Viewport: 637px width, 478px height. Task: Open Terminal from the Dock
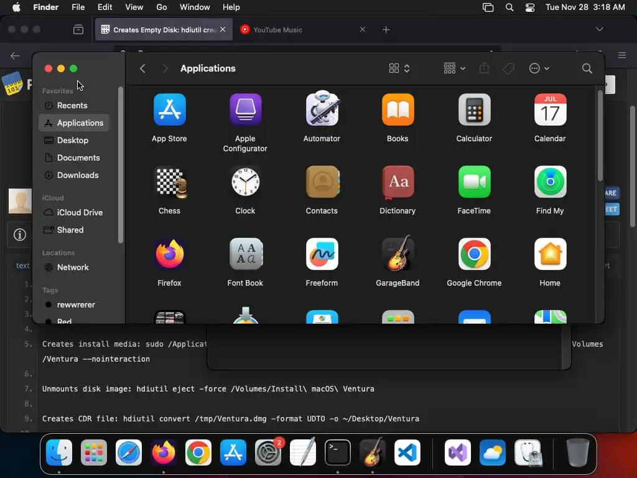coord(338,452)
